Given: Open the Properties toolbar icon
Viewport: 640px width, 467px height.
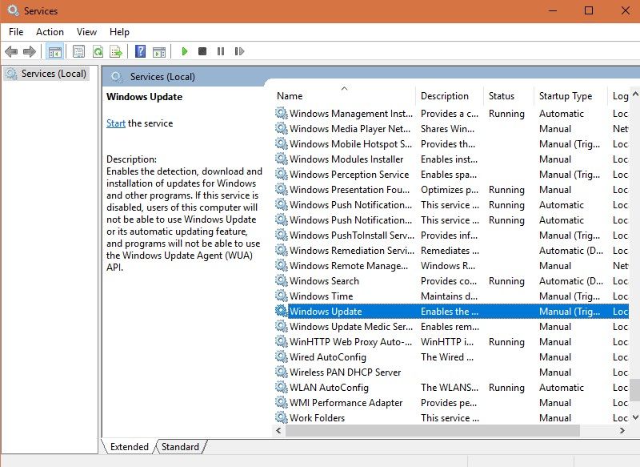Looking at the screenshot, I should [x=78, y=51].
